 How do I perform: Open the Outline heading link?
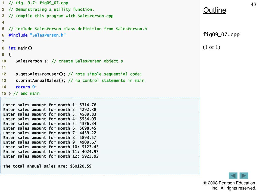tap(214, 10)
